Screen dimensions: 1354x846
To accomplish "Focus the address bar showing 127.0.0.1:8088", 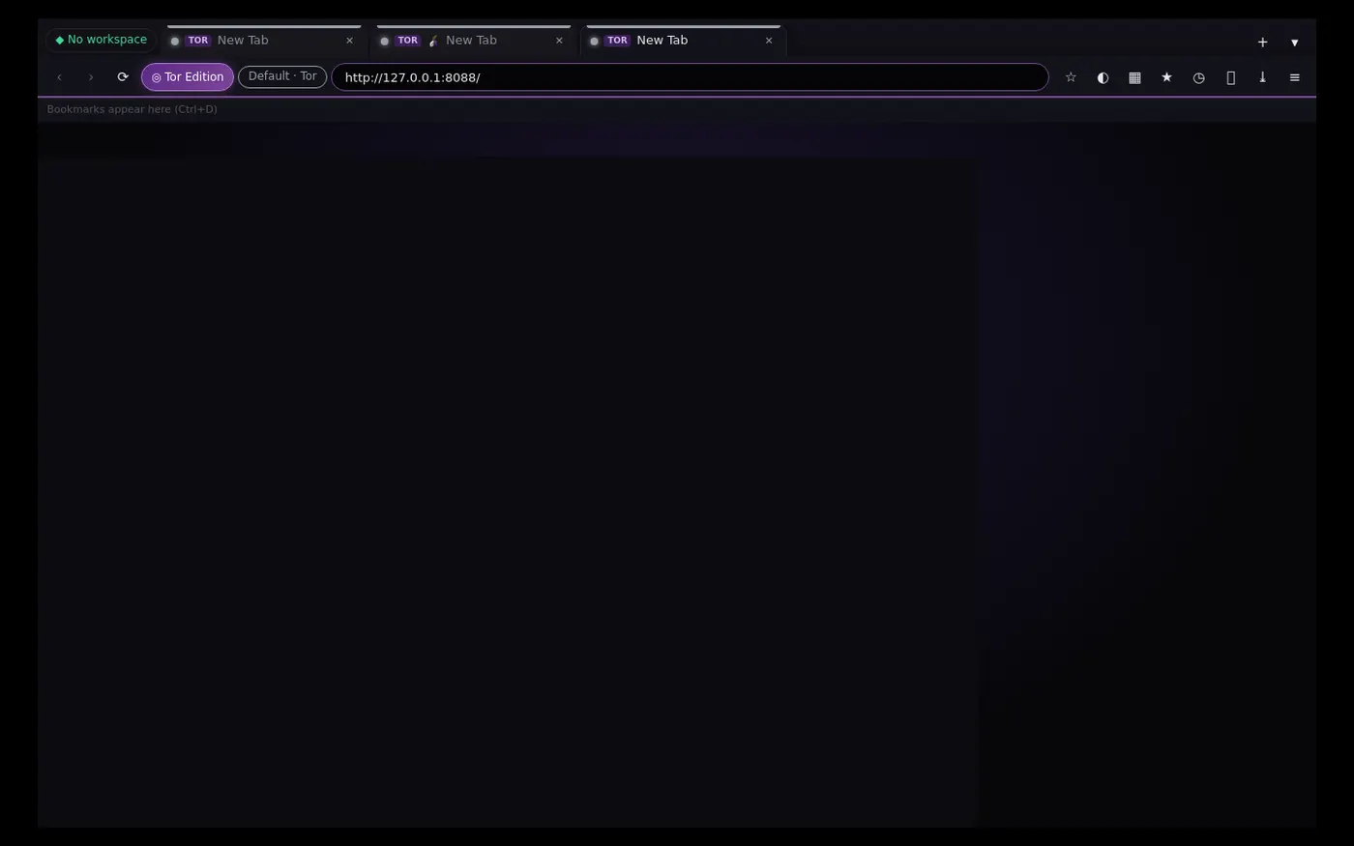I will (x=690, y=77).
